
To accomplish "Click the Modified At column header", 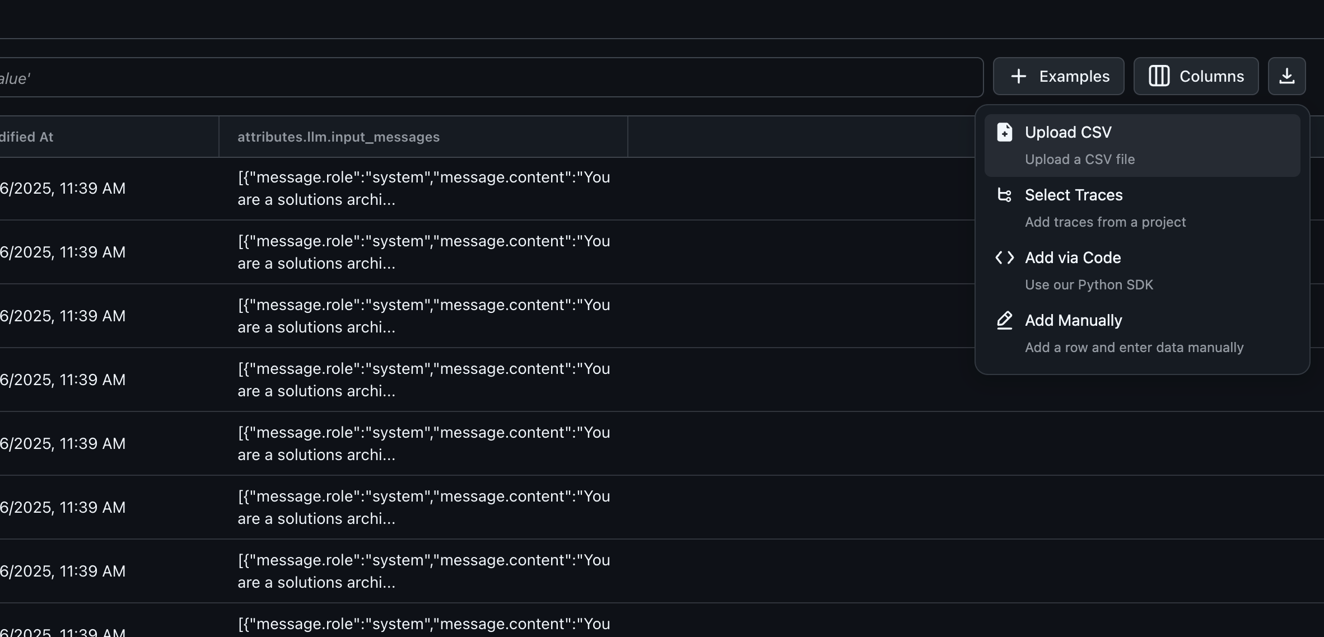I will [27, 137].
